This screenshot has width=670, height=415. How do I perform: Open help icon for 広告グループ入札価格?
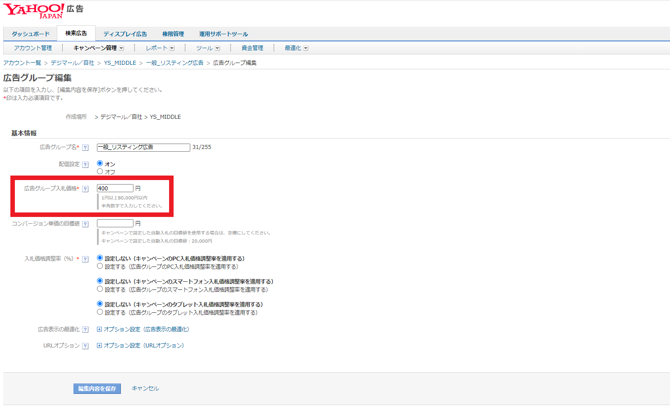85,189
